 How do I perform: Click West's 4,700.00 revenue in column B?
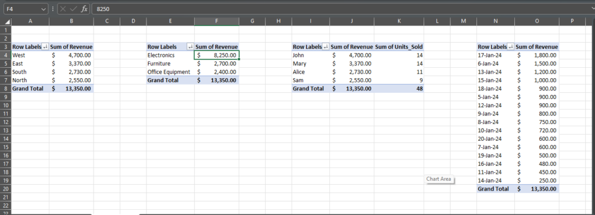(x=71, y=55)
